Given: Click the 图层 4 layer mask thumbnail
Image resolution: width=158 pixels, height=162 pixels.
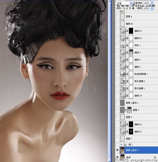Looking at the screenshot, I should point(129,110).
